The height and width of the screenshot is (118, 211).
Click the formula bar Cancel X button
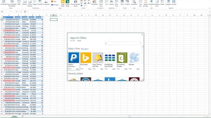(x=17, y=12)
